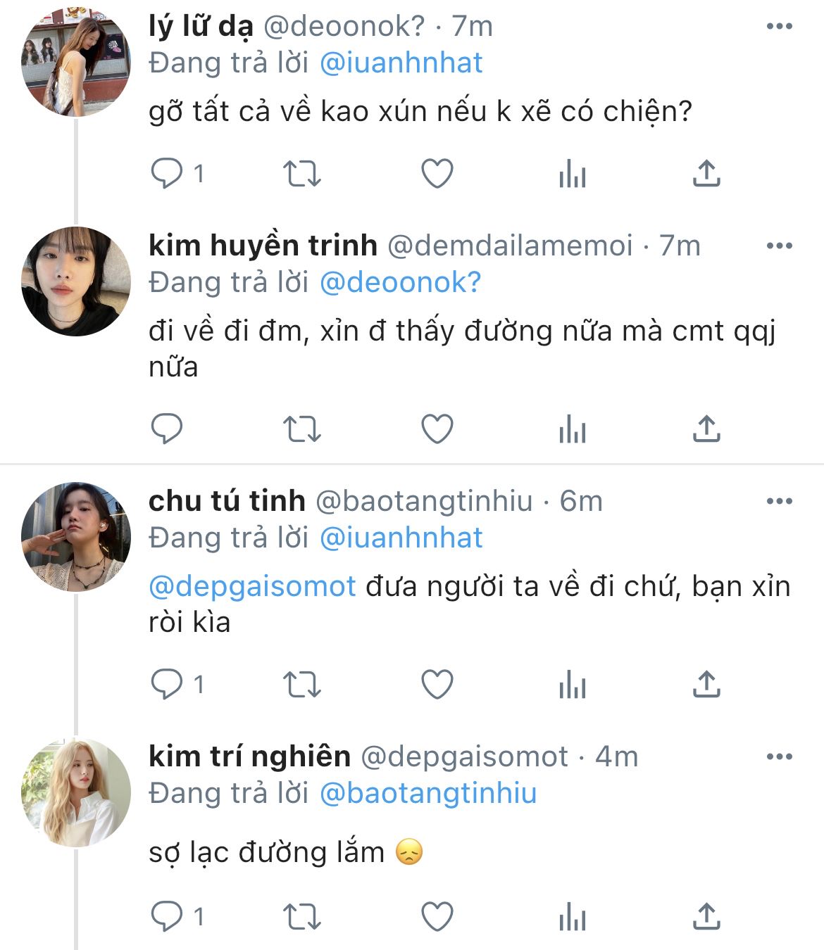View analytics for chu tú tinh's tweet
Image resolution: width=824 pixels, height=950 pixels.
pyautogui.click(x=572, y=684)
